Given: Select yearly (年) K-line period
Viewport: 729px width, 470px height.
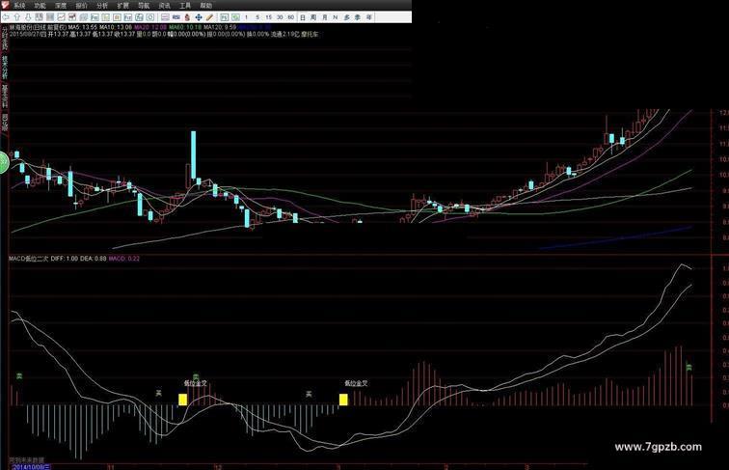Looking at the screenshot, I should click(368, 17).
